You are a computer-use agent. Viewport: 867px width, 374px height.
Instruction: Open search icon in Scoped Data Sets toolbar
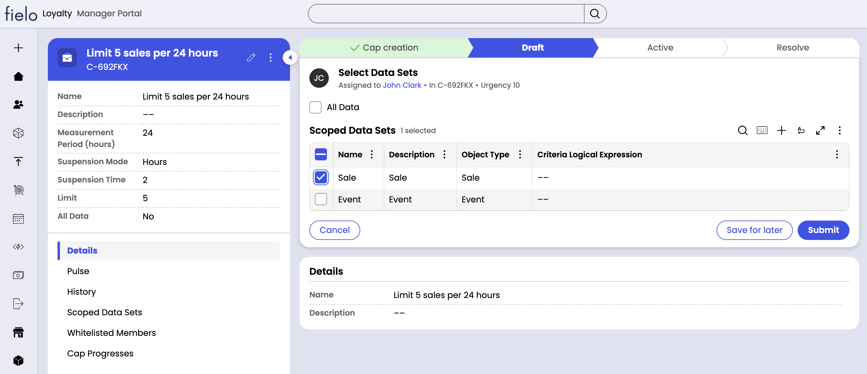(x=743, y=130)
